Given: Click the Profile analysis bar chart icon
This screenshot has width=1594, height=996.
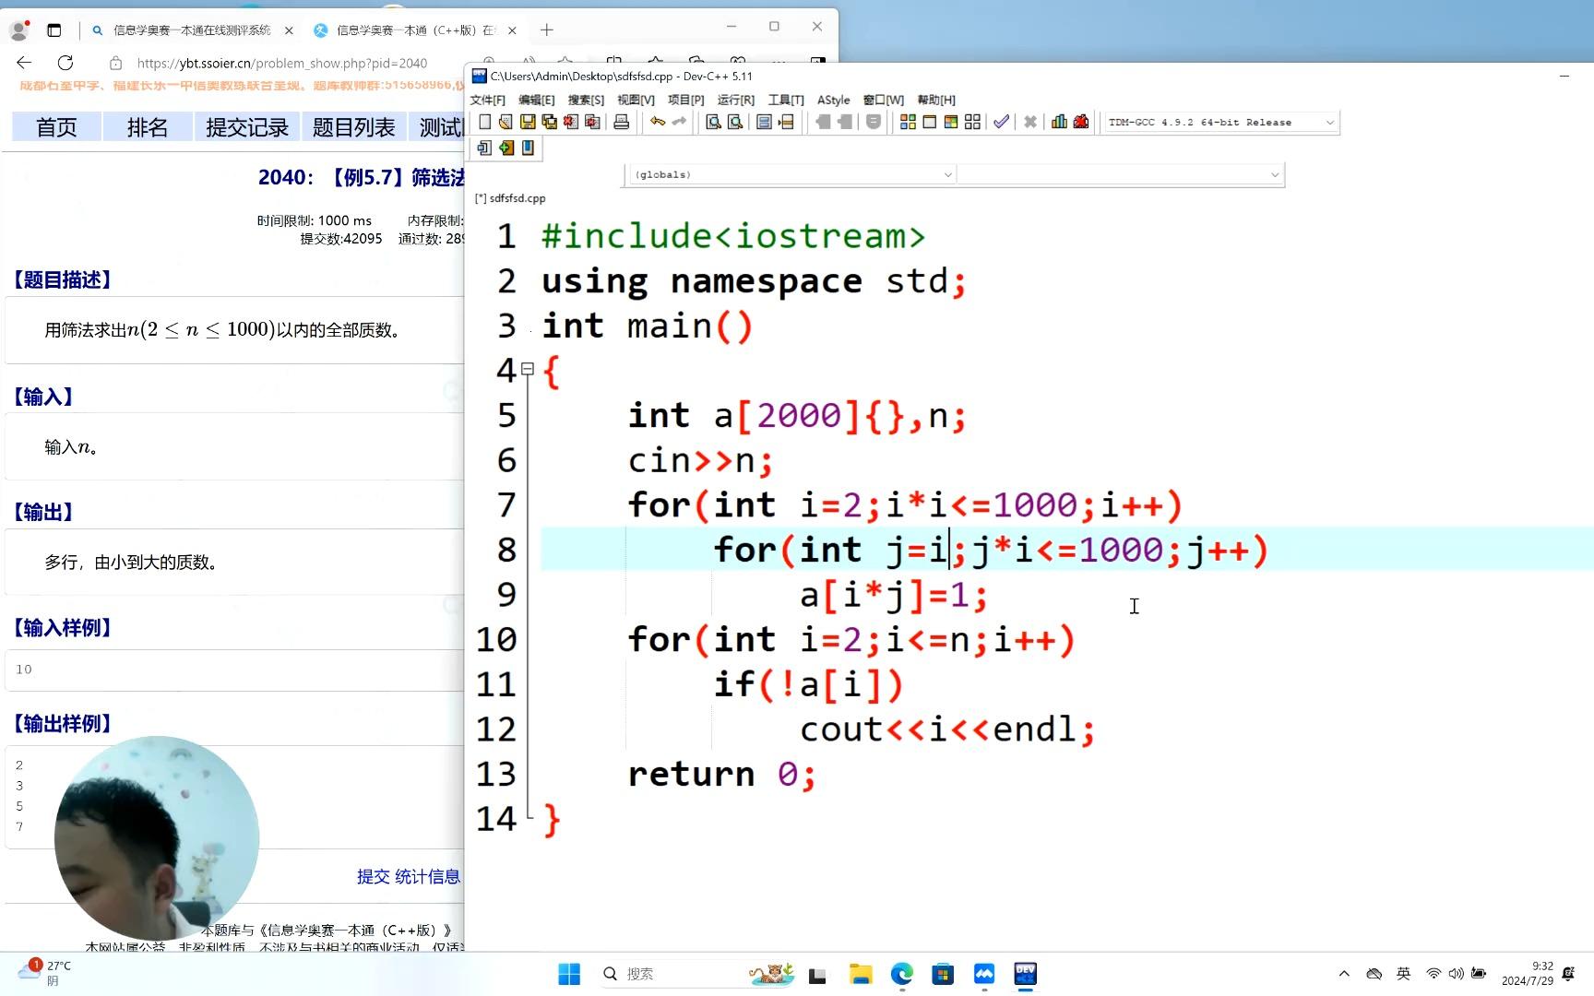Looking at the screenshot, I should [1059, 122].
